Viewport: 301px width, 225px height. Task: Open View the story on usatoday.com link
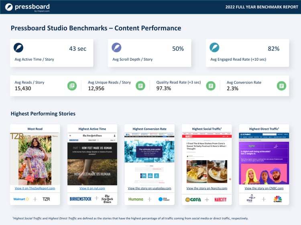coord(150,188)
